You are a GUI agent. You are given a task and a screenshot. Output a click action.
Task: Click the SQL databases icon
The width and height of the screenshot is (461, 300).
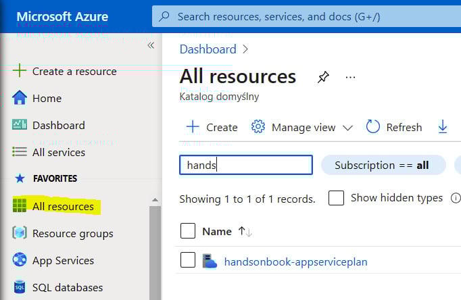pyautogui.click(x=20, y=286)
